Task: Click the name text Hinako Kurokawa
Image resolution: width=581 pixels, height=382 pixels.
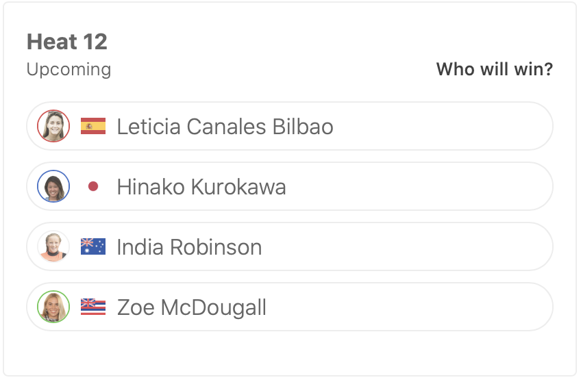Action: click(x=201, y=187)
